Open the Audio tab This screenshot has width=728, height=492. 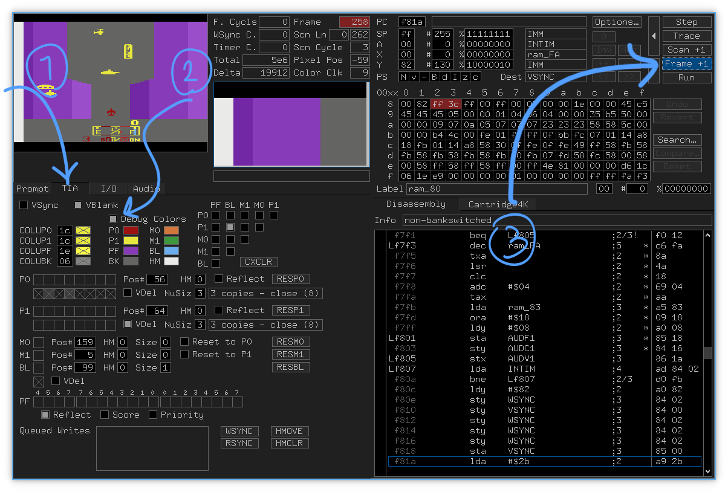point(146,189)
